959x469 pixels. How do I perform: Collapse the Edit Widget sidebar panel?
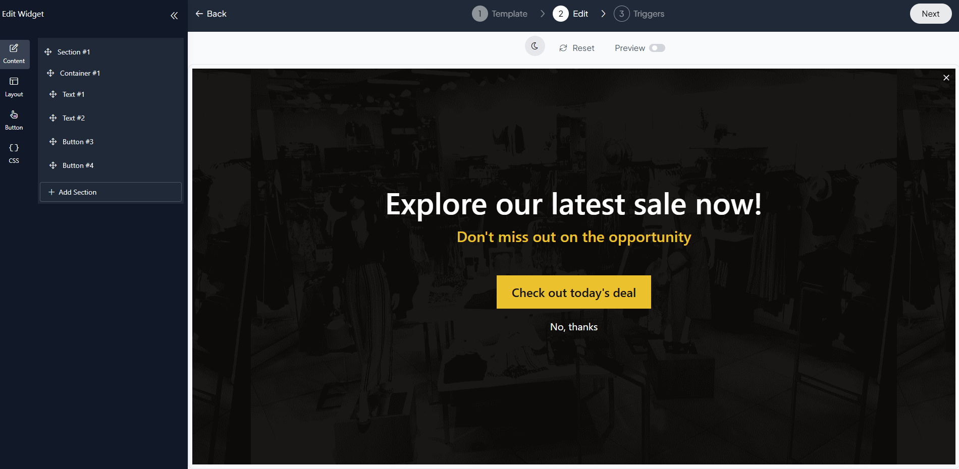coord(174,16)
